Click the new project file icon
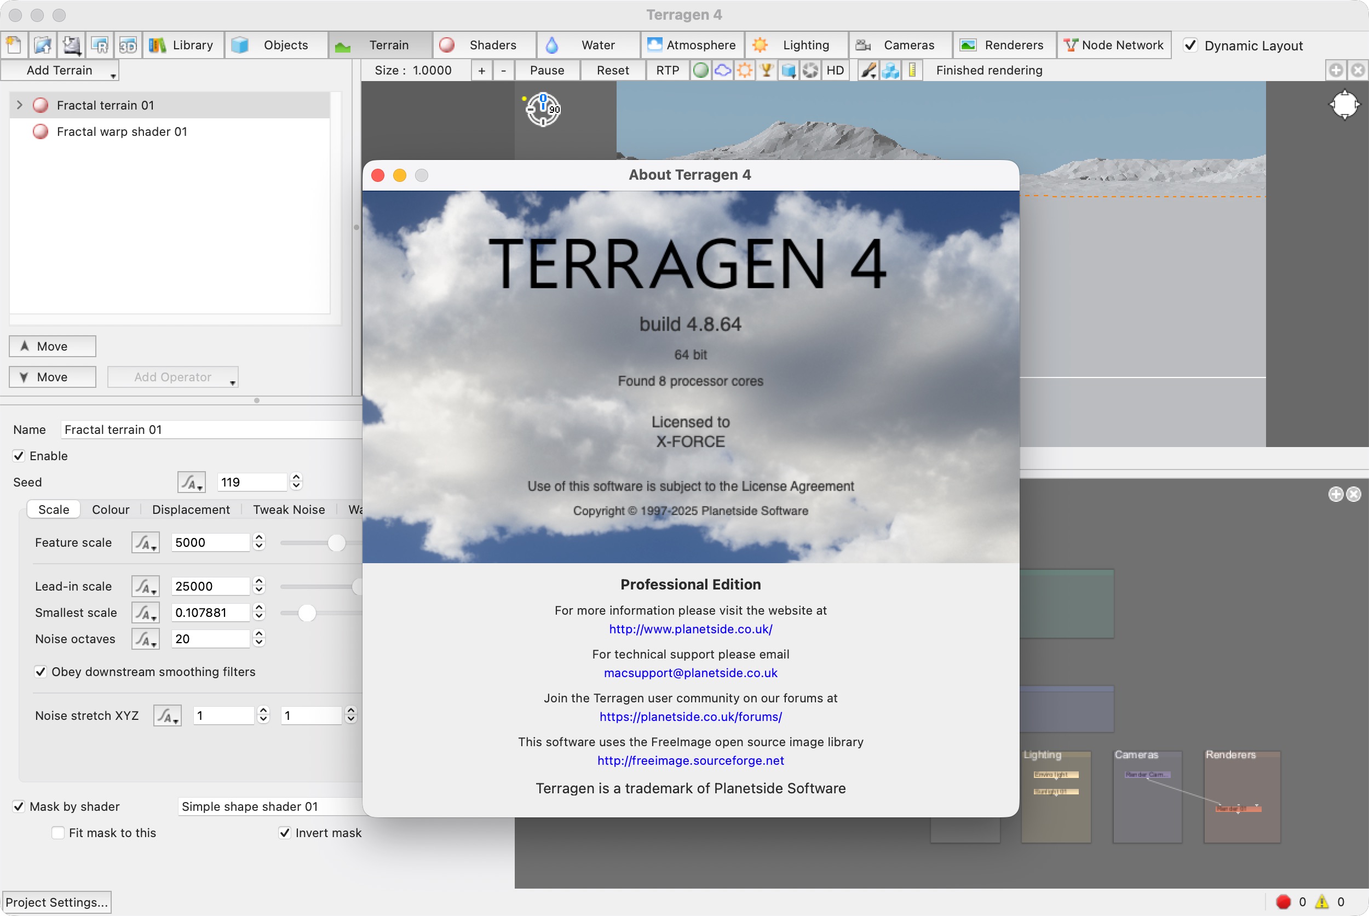This screenshot has width=1369, height=916. click(14, 45)
